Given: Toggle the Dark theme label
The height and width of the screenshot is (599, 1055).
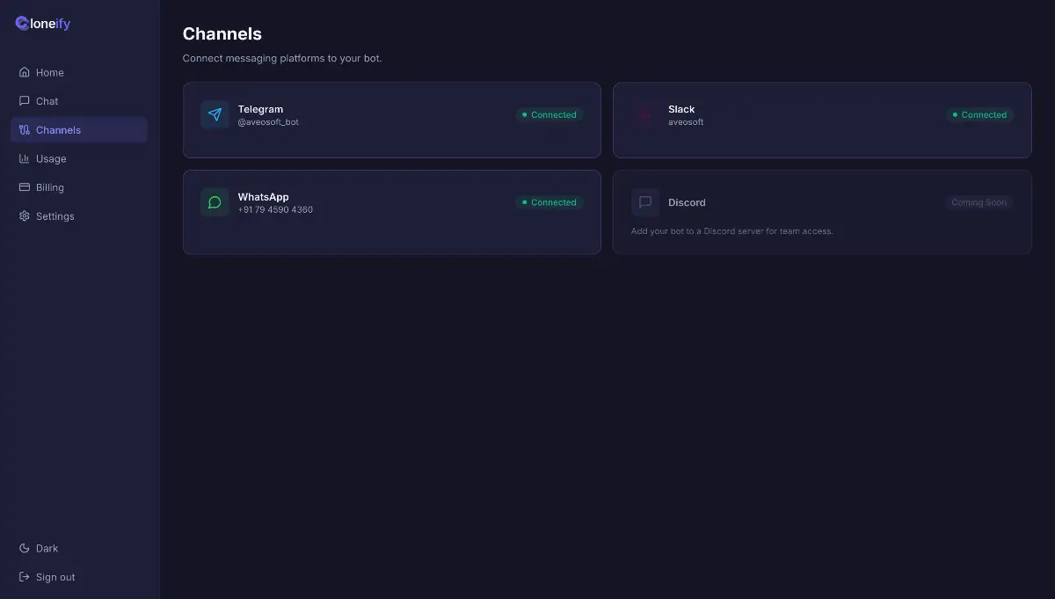Looking at the screenshot, I should [47, 548].
